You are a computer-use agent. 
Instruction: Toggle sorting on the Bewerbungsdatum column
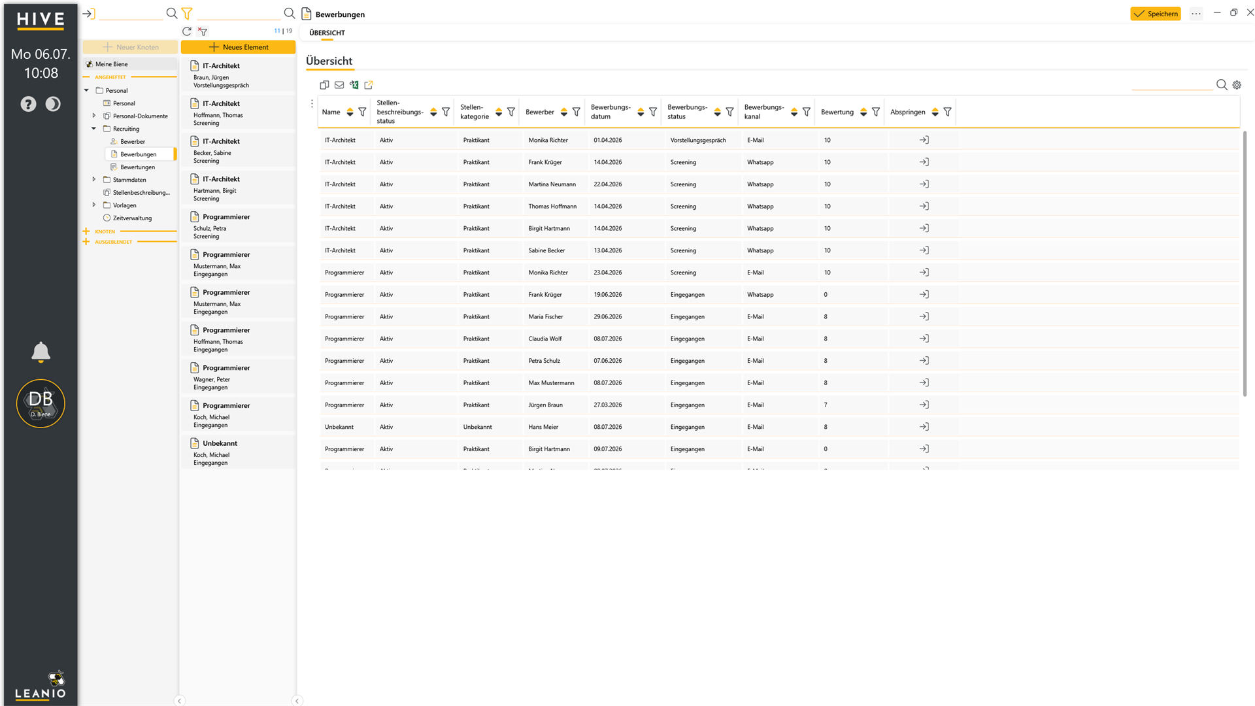coord(640,112)
